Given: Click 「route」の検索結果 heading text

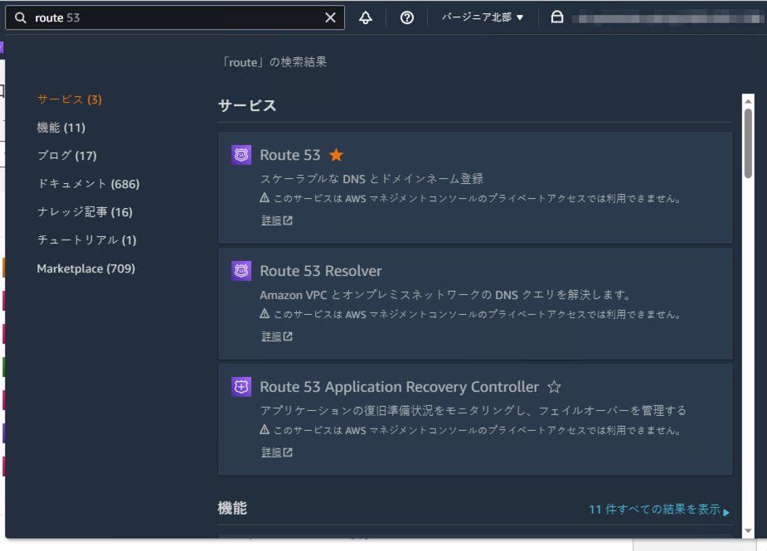Looking at the screenshot, I should pyautogui.click(x=274, y=62).
